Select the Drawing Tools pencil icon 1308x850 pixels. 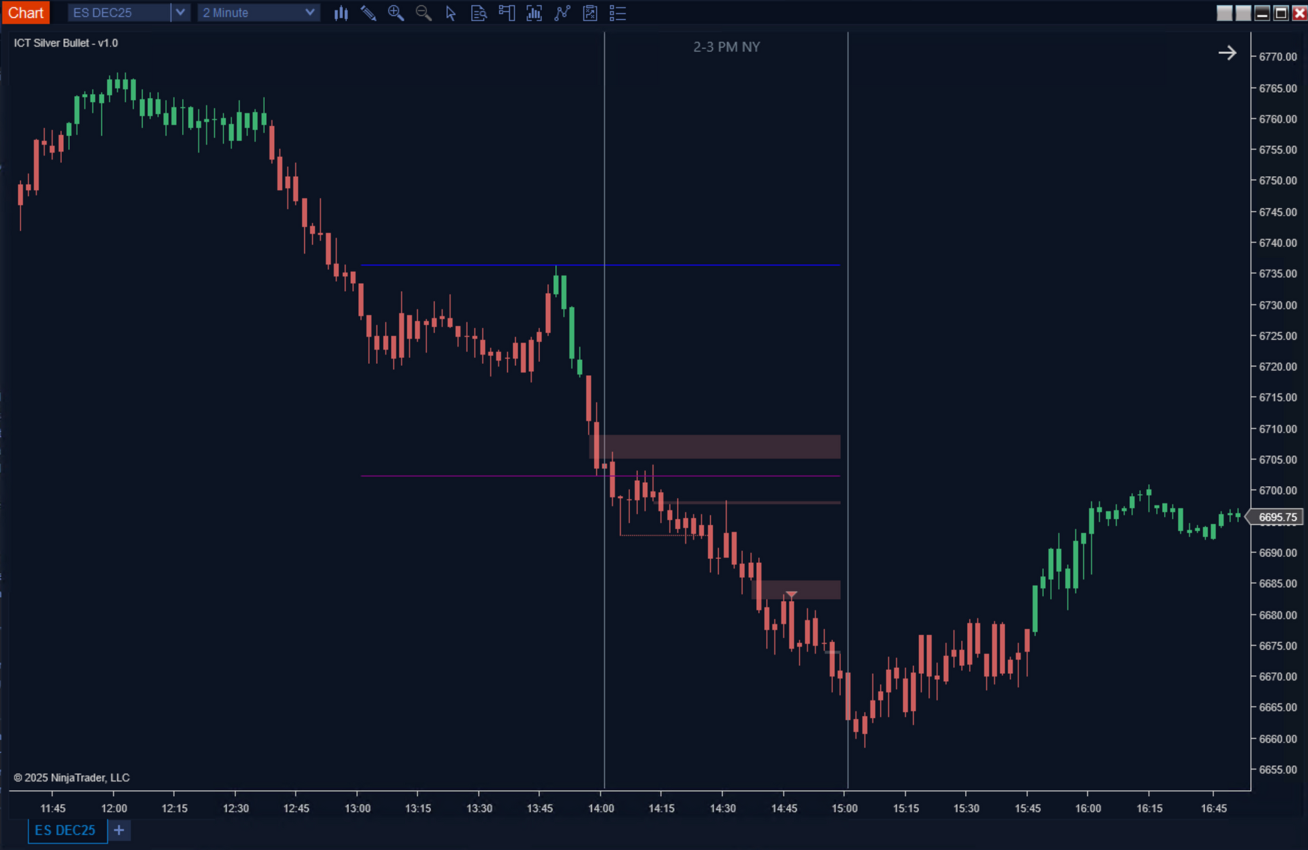tap(368, 13)
